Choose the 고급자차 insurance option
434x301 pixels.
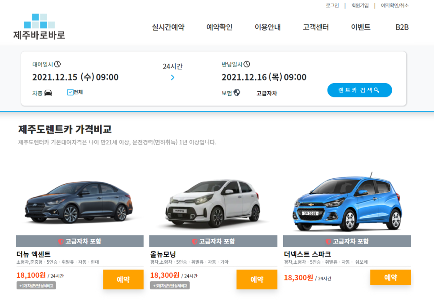coord(266,93)
